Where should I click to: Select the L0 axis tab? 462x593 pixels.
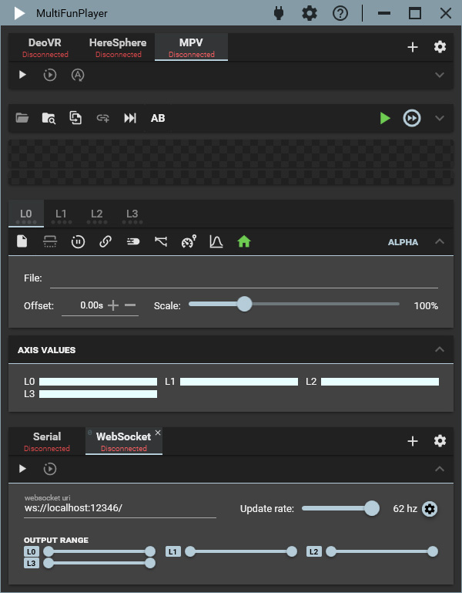[x=26, y=214]
